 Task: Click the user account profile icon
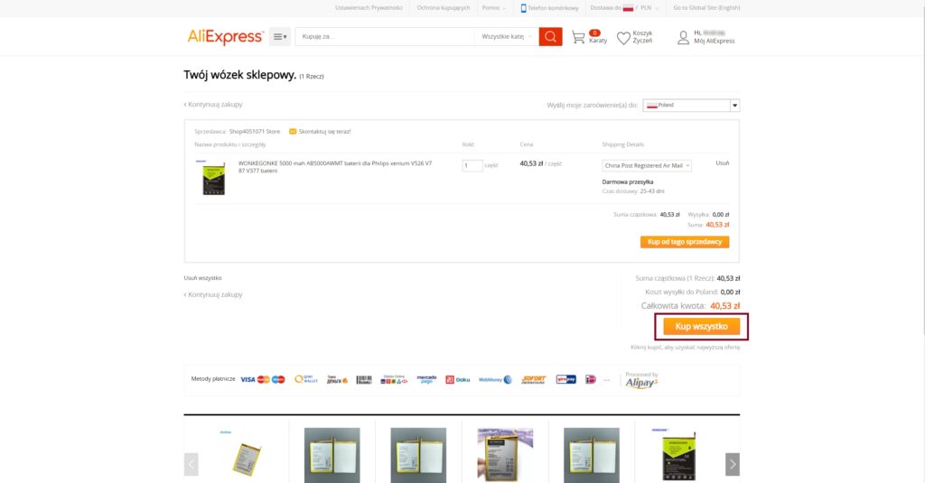point(683,38)
